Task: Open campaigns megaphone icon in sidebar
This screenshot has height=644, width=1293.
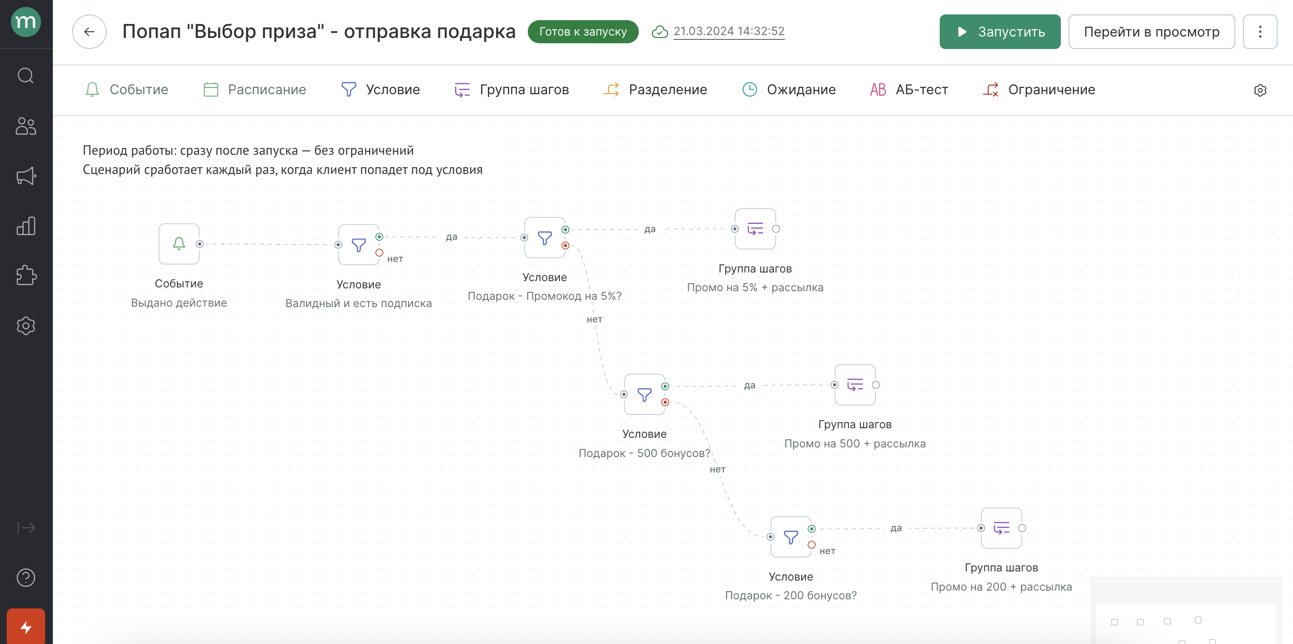Action: 25,176
